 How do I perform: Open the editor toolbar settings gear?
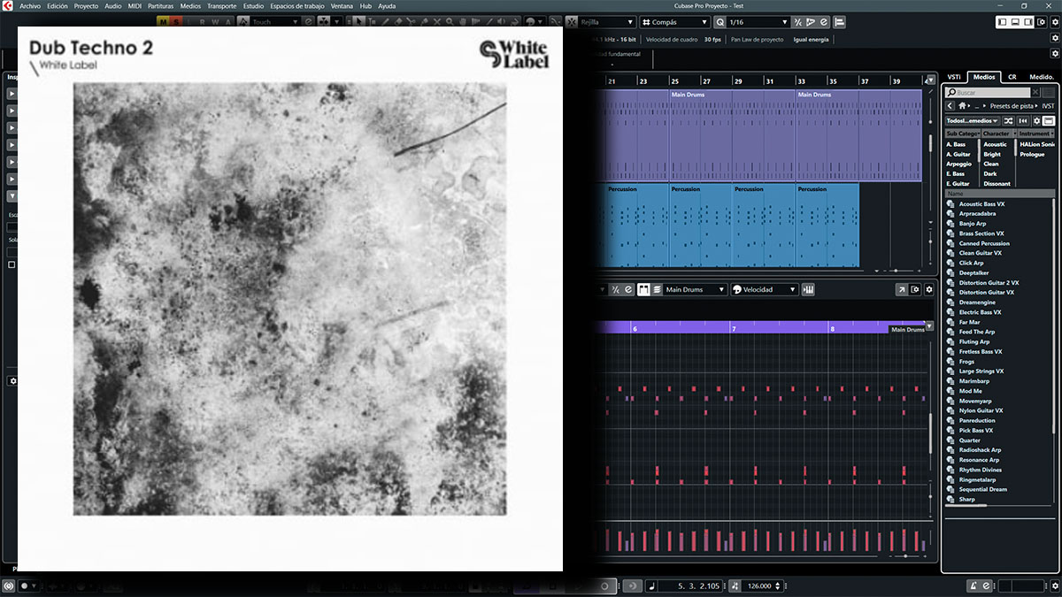click(928, 289)
